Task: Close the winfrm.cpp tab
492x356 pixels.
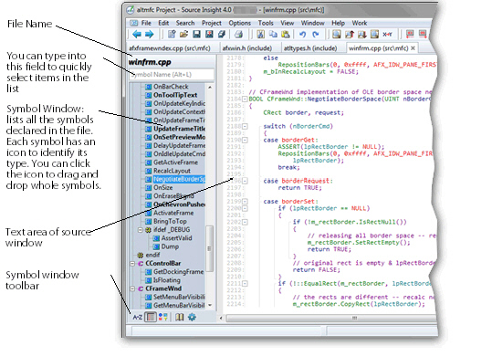Action: [413, 48]
